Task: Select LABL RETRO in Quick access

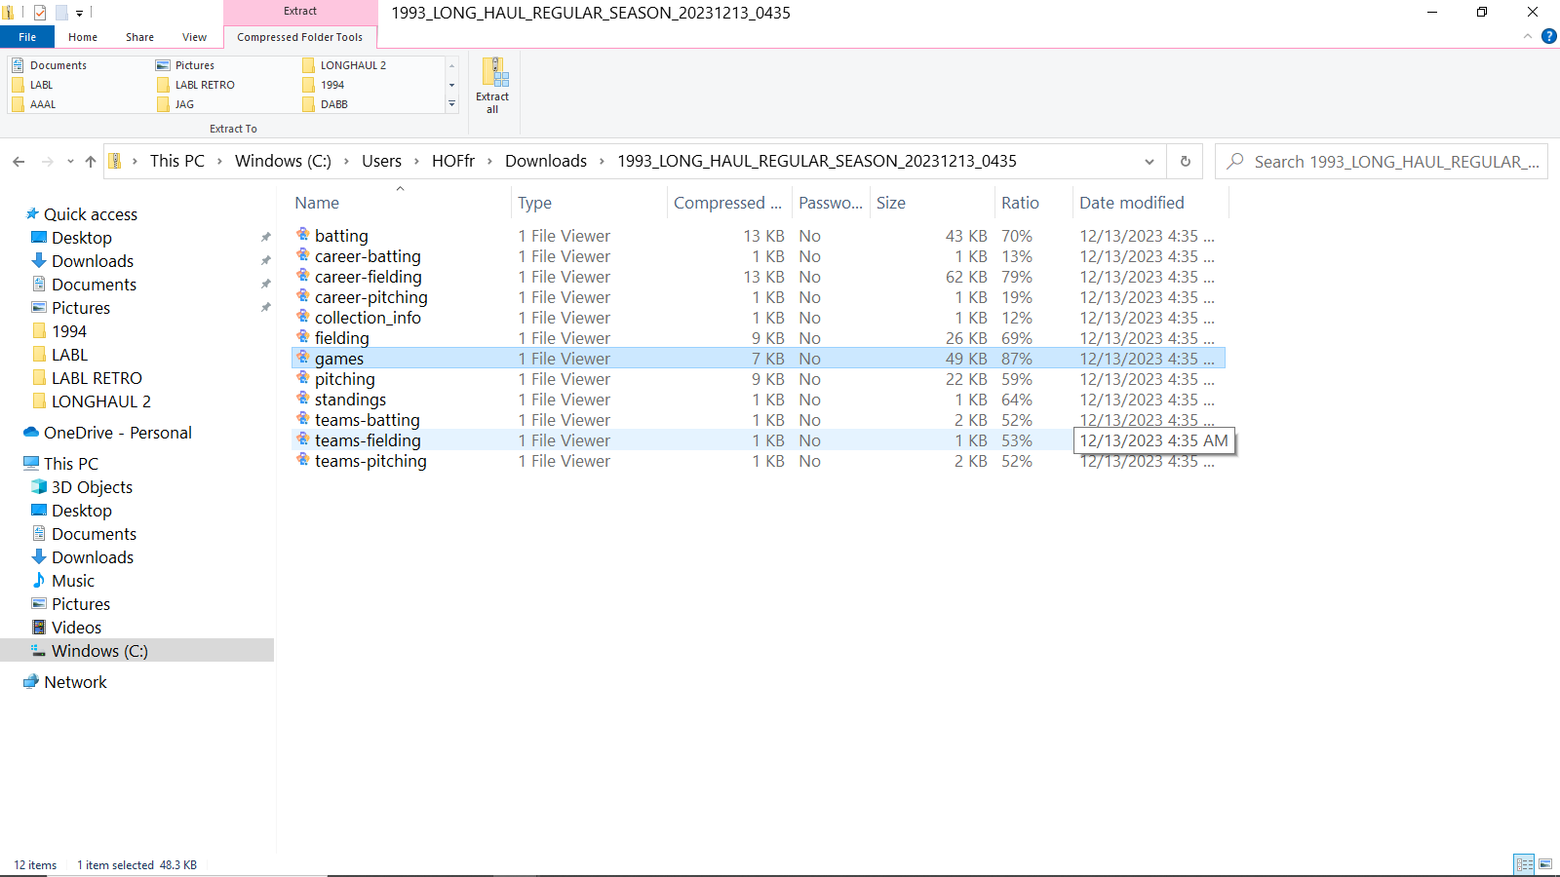Action: 97,378
